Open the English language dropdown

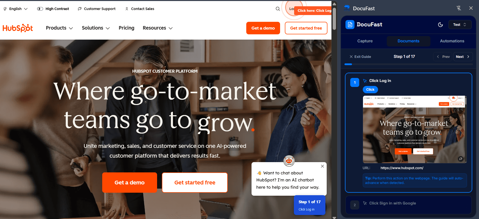(15, 9)
